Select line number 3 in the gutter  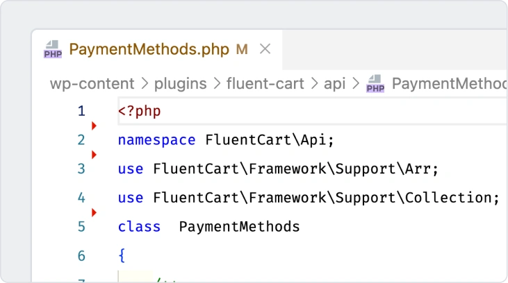[81, 169]
